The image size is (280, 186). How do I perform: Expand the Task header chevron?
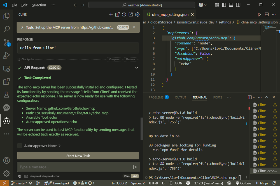[22, 27]
